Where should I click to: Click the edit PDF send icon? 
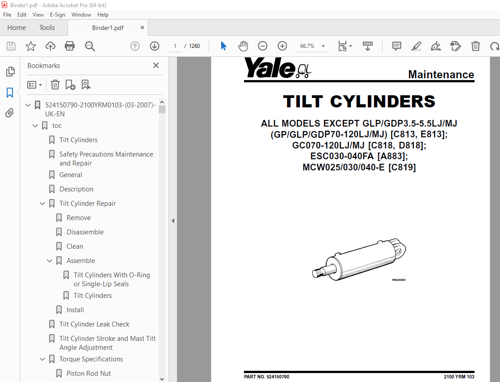[x=455, y=46]
